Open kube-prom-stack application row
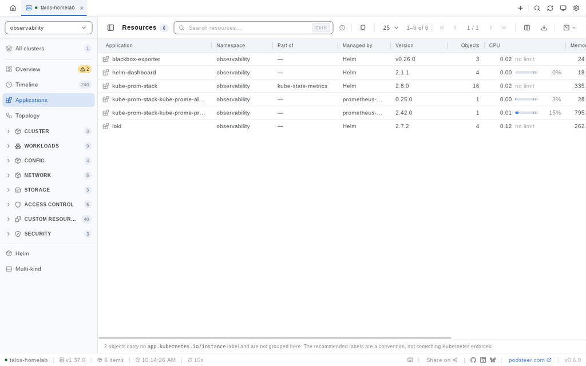This screenshot has height=366, width=586. click(342, 86)
